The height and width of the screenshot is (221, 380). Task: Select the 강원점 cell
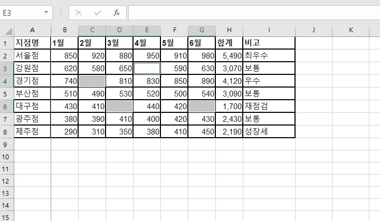pos(32,69)
